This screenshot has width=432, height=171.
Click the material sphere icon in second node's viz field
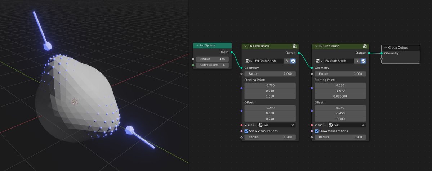click(x=331, y=125)
